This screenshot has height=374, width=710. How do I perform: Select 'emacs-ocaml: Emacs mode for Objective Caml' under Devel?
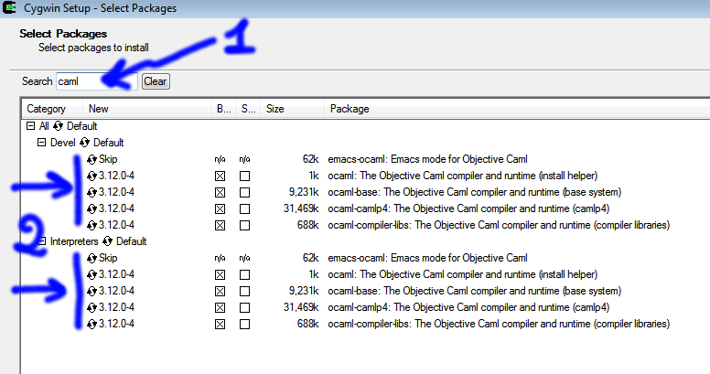[x=427, y=159]
